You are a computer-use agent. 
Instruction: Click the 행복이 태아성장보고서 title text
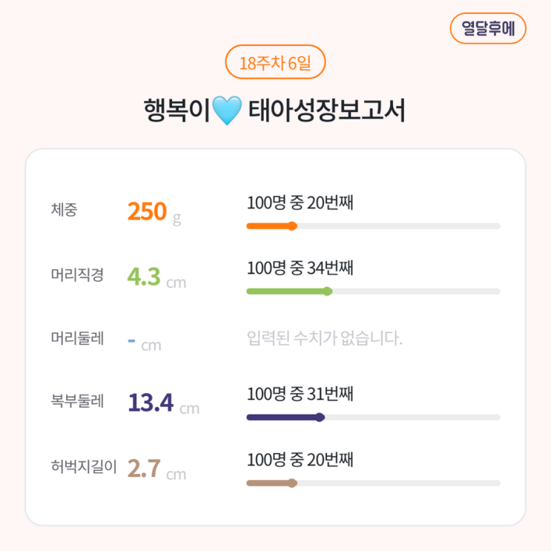coord(275,112)
